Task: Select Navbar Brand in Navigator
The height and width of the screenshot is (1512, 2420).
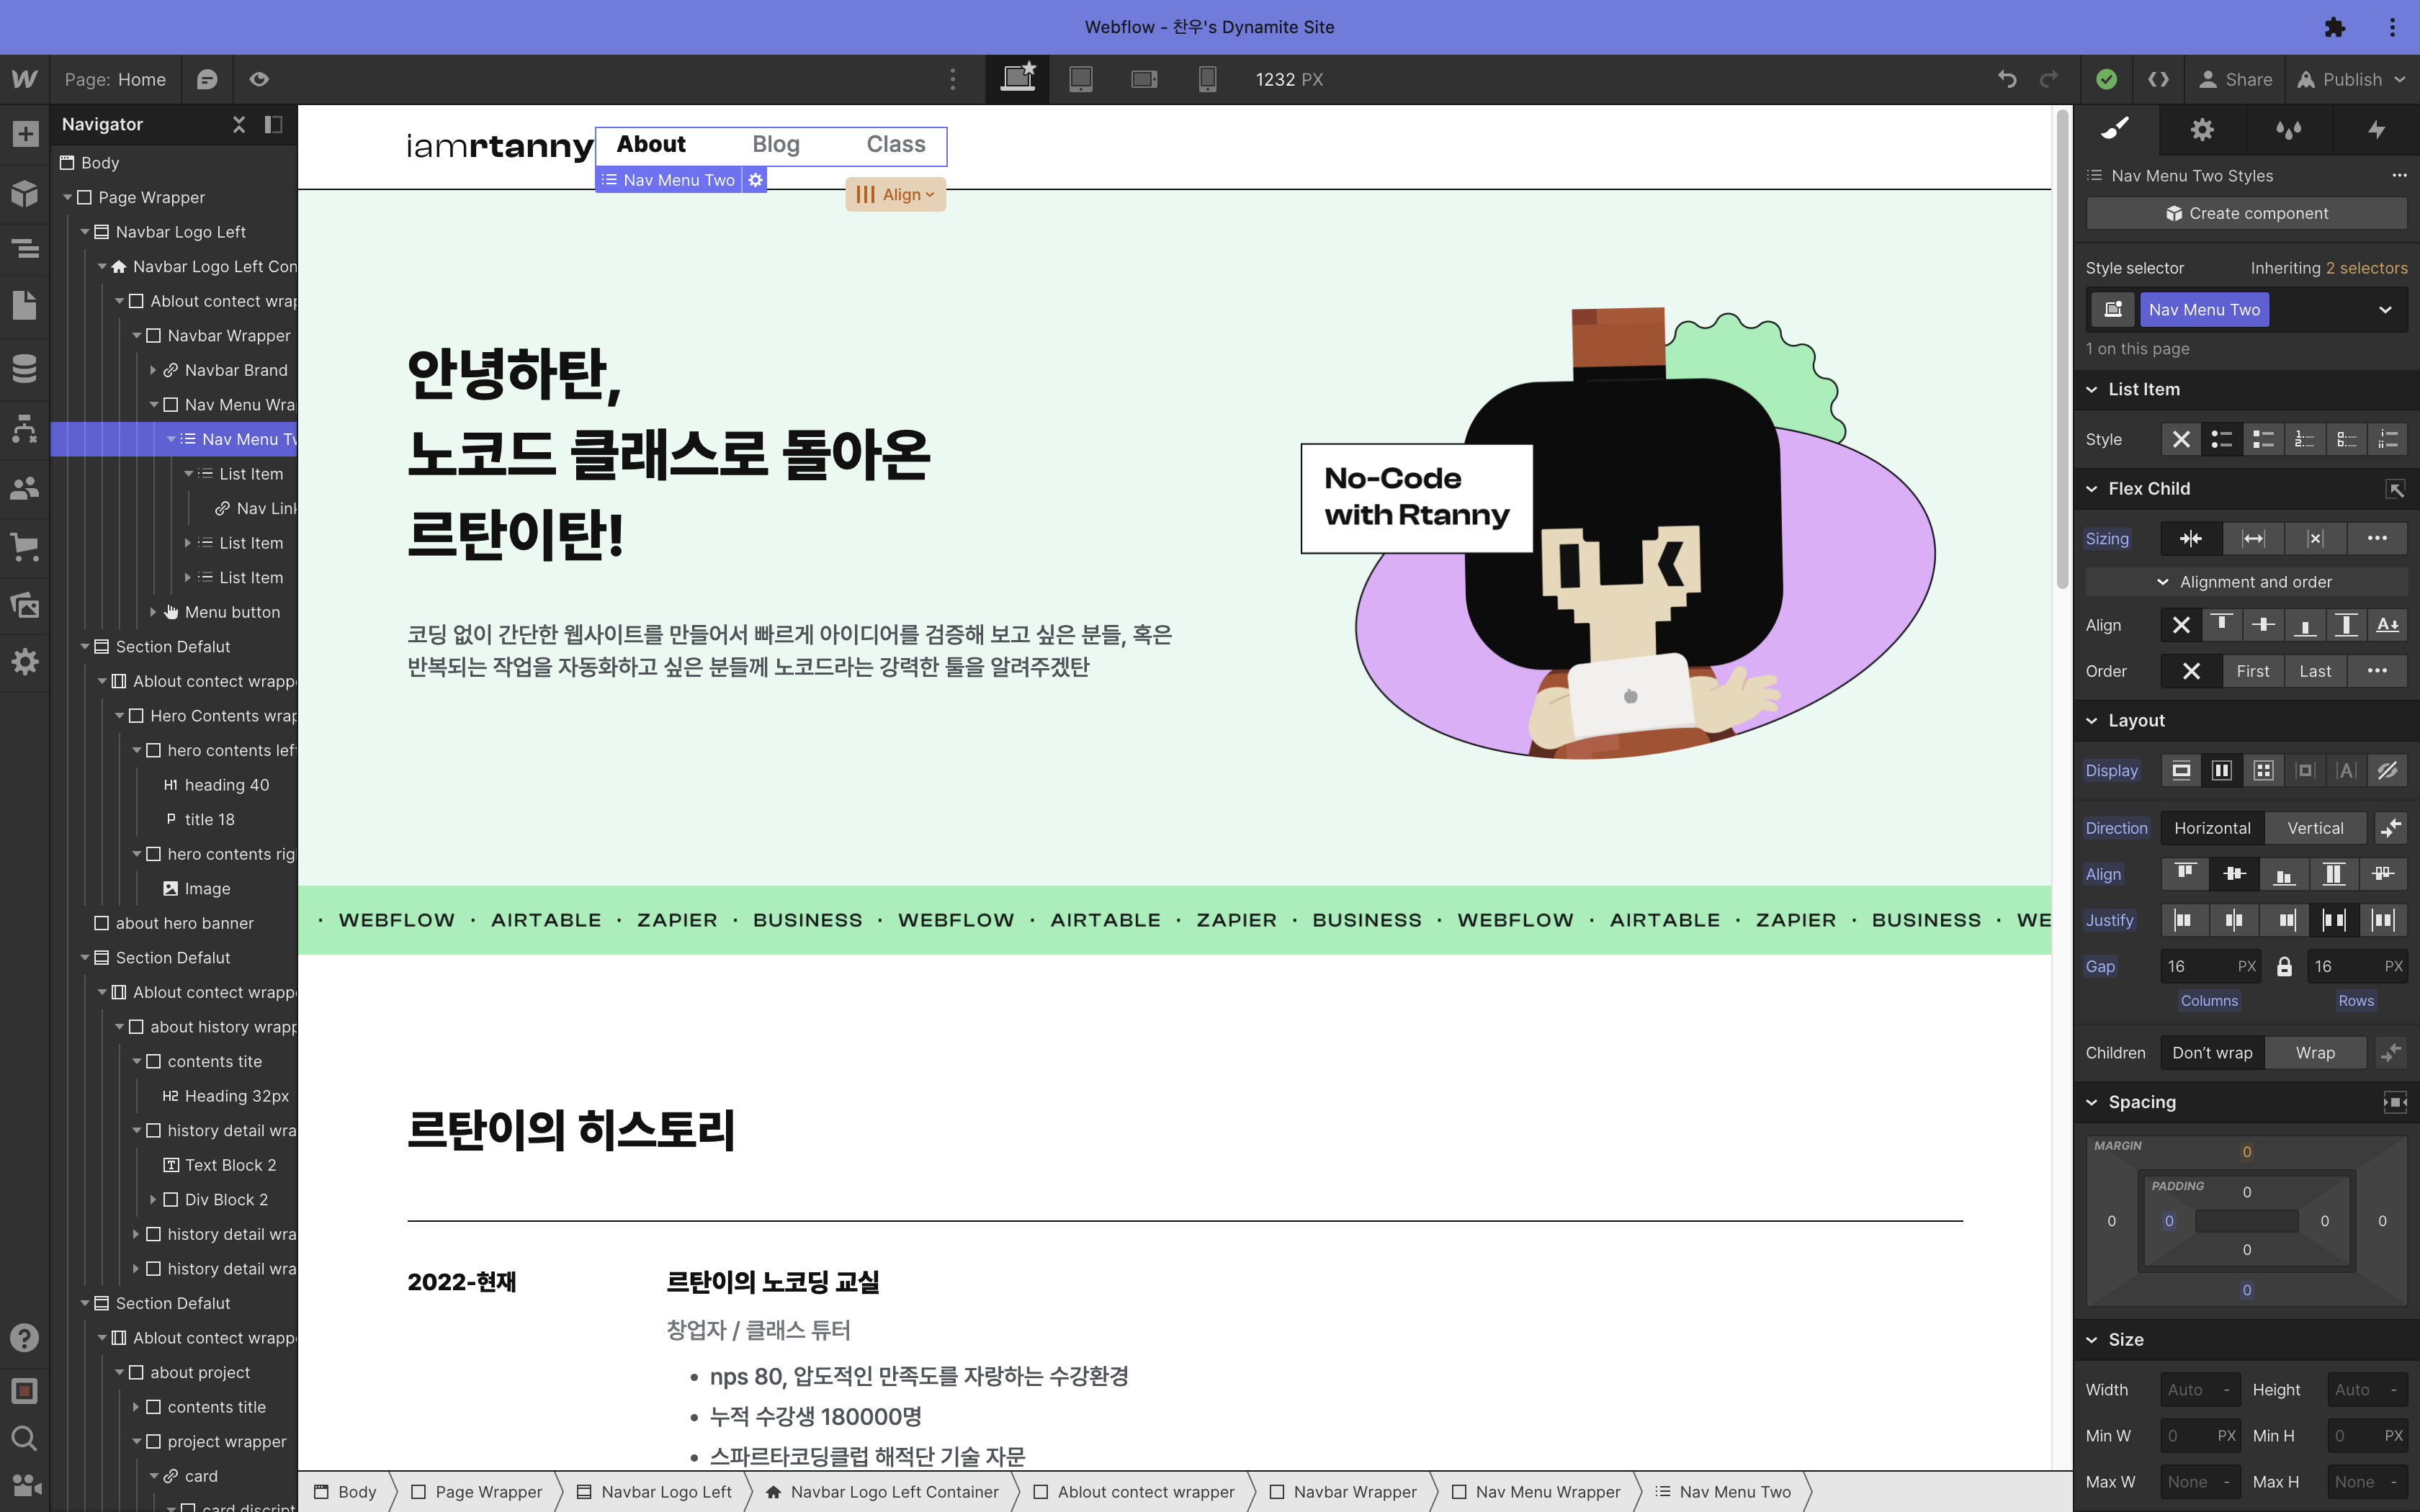Action: [x=236, y=370]
